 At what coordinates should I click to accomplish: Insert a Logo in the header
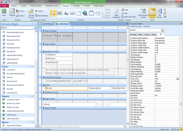tap(125, 10)
